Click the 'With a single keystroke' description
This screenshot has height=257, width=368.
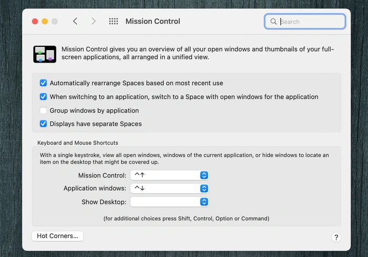(184, 159)
